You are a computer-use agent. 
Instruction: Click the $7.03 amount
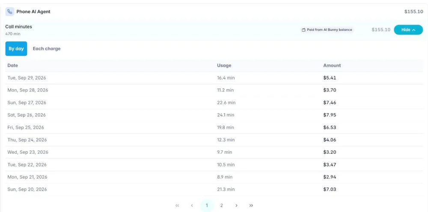330,189
